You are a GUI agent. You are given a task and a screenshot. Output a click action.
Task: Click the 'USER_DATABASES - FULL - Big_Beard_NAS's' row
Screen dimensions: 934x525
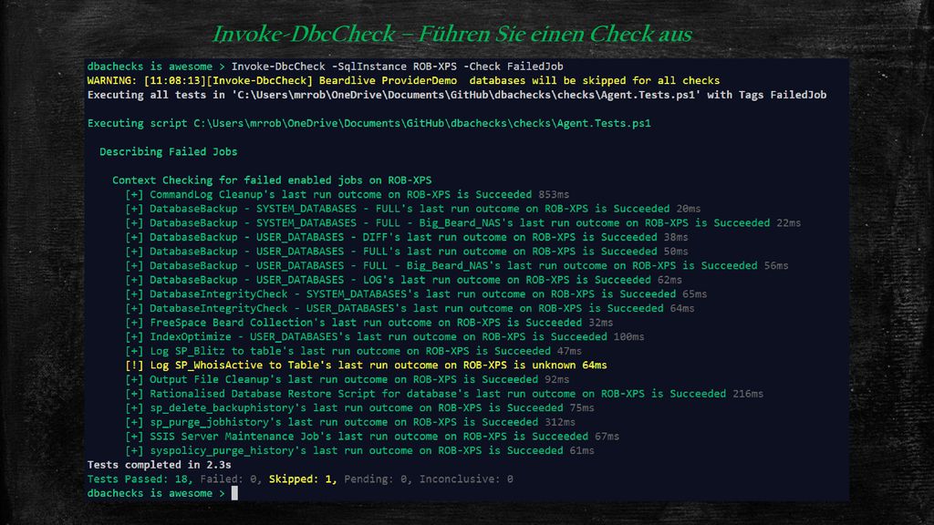pyautogui.click(x=456, y=265)
